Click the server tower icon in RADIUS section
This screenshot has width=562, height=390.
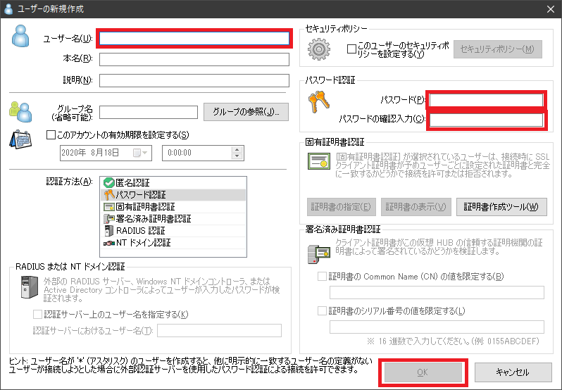29,287
